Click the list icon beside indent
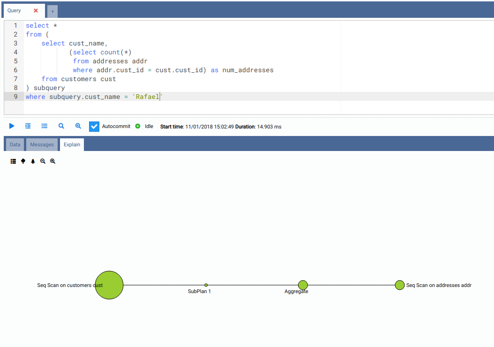 [45, 126]
